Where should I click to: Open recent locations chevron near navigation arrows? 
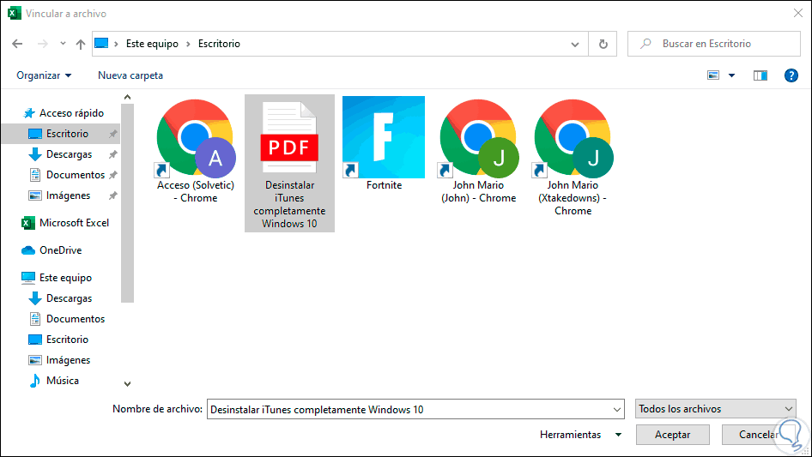(x=63, y=44)
